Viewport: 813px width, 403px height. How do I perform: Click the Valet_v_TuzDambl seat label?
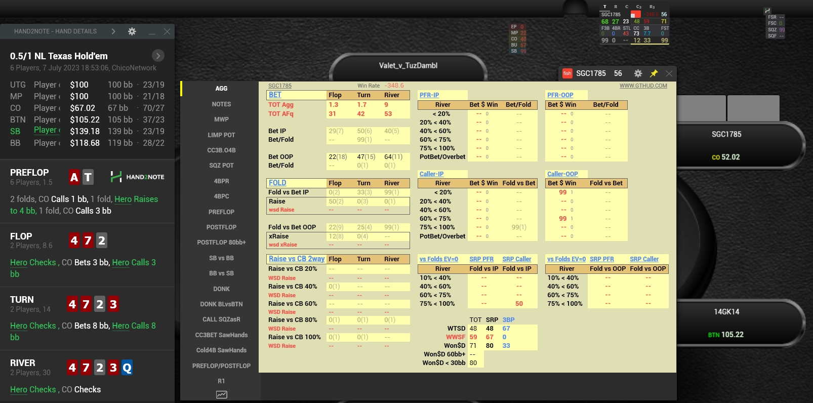coord(408,65)
